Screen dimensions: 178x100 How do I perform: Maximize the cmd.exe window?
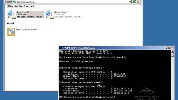click(169, 48)
